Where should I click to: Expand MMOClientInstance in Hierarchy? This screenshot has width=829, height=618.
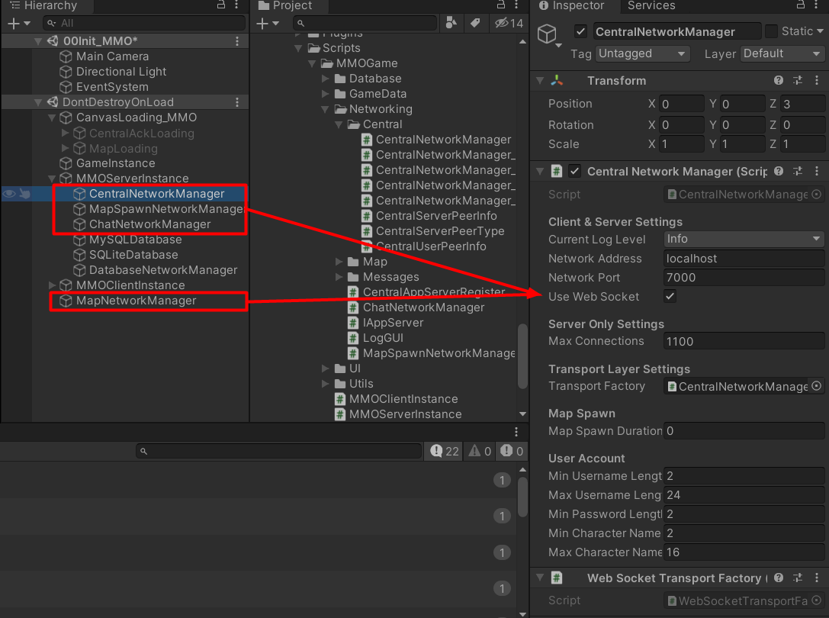[52, 285]
